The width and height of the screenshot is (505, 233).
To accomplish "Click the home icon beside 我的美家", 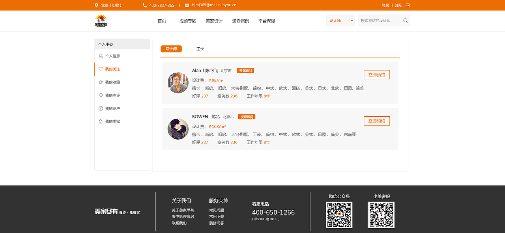I will coord(101,121).
